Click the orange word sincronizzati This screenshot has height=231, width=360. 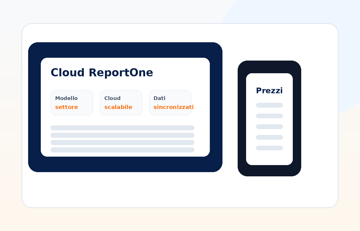point(174,107)
